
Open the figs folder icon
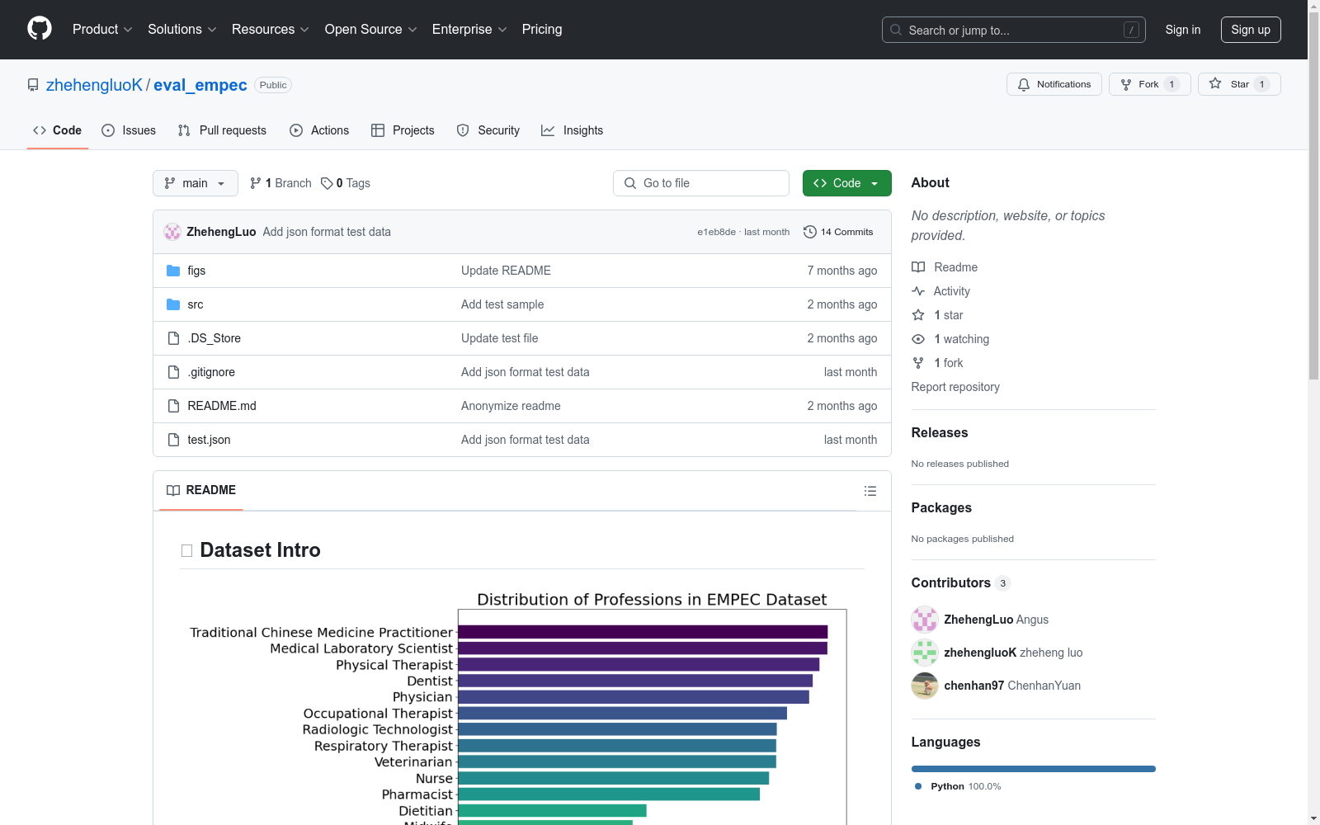coord(173,271)
